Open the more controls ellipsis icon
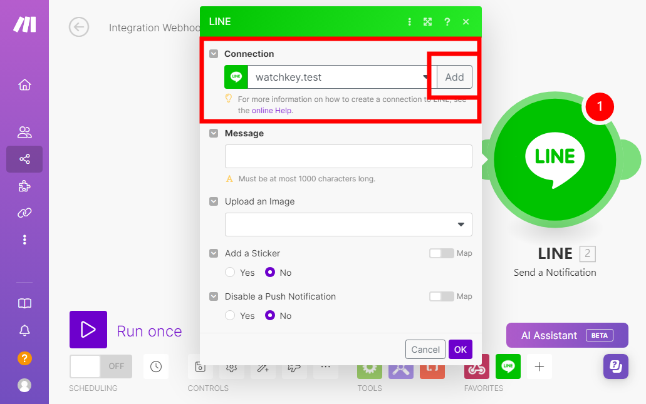 click(325, 366)
